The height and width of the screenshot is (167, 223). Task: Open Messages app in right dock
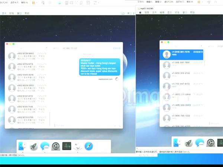click(199, 143)
